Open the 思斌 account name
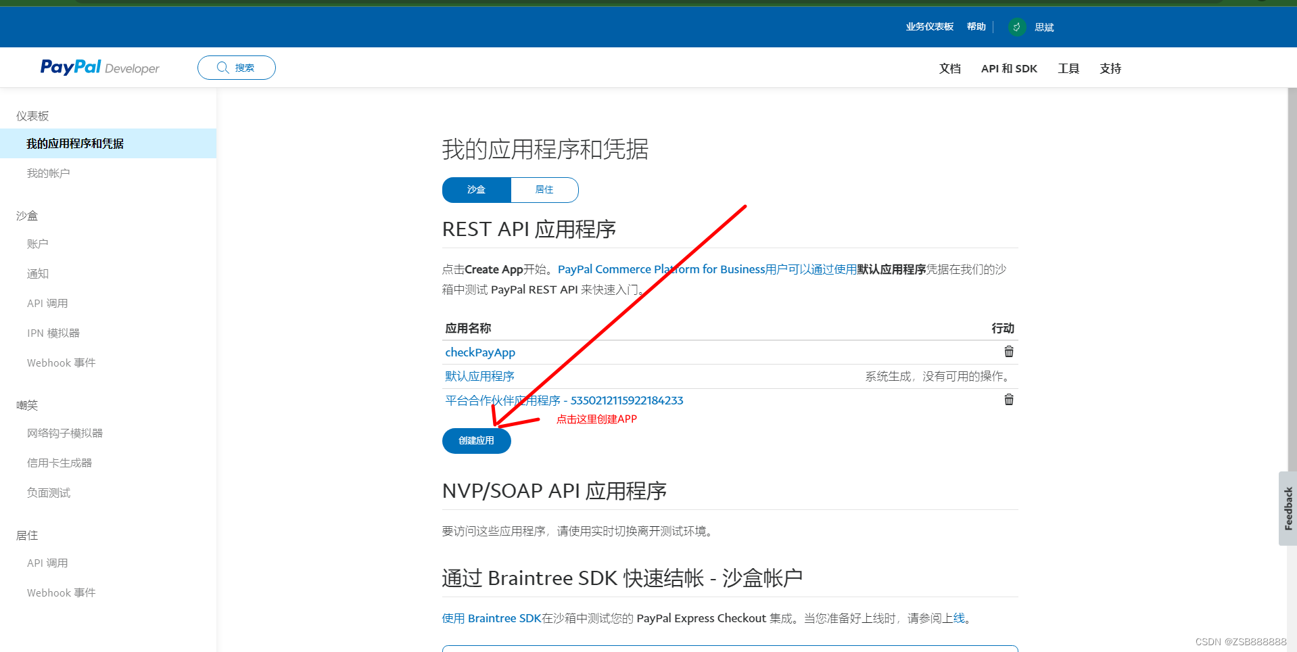This screenshot has height=652, width=1297. pyautogui.click(x=1044, y=27)
